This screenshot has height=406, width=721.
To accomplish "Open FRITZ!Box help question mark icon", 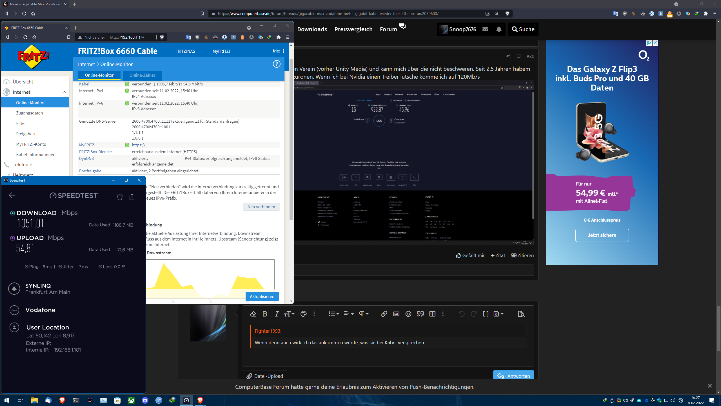I will point(277,64).
